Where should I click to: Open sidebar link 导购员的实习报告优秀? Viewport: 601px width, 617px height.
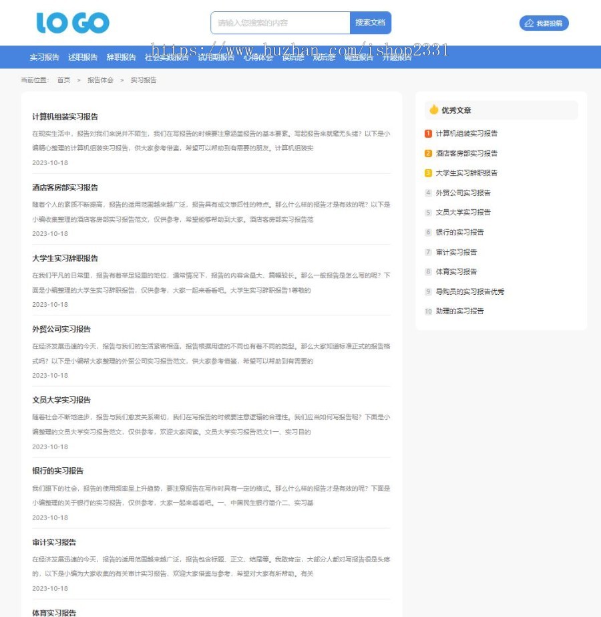tap(470, 291)
